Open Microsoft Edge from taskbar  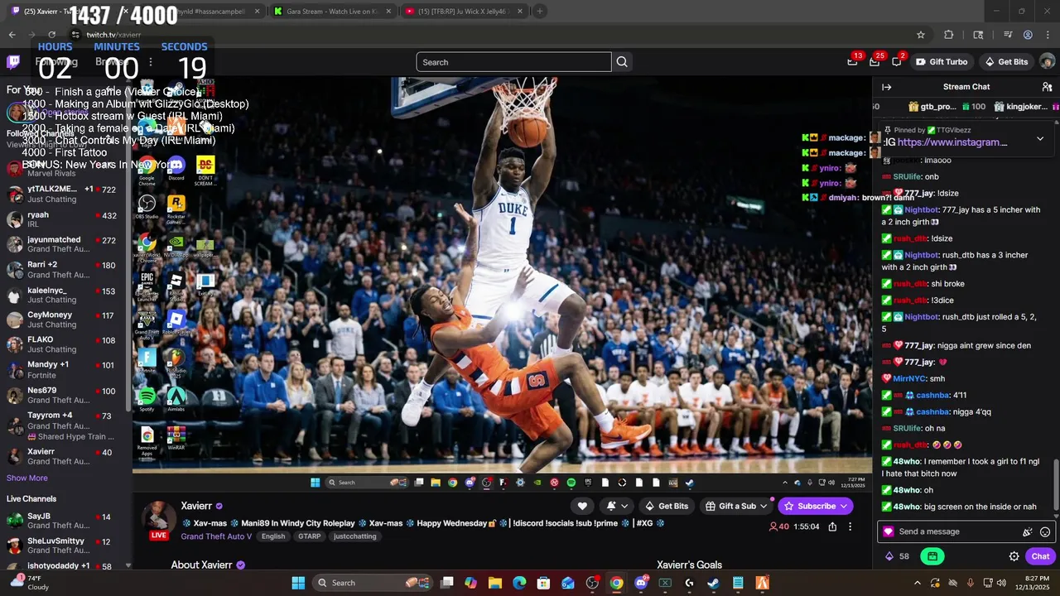[x=519, y=583]
